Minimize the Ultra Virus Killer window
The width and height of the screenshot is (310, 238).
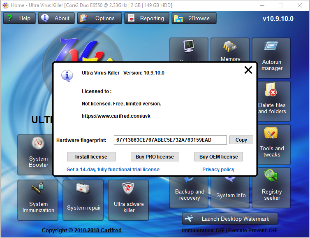click(262, 5)
